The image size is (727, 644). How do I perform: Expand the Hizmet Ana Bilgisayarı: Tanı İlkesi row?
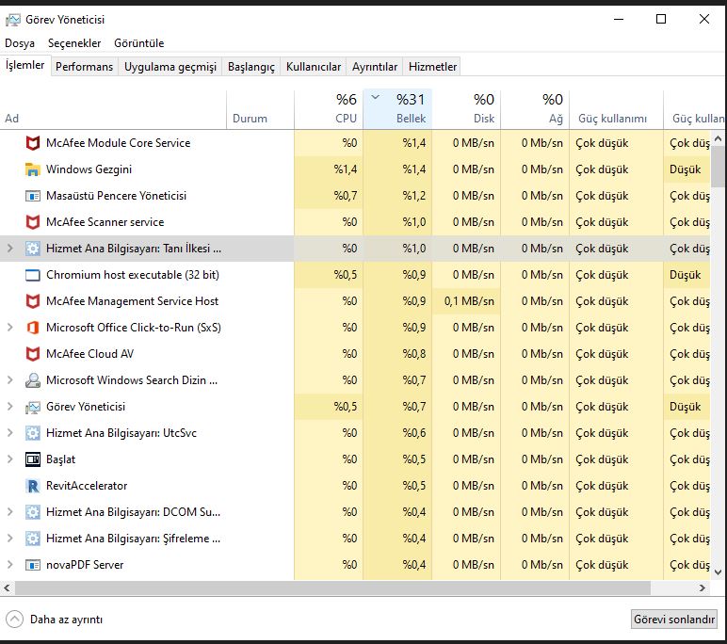pos(10,249)
